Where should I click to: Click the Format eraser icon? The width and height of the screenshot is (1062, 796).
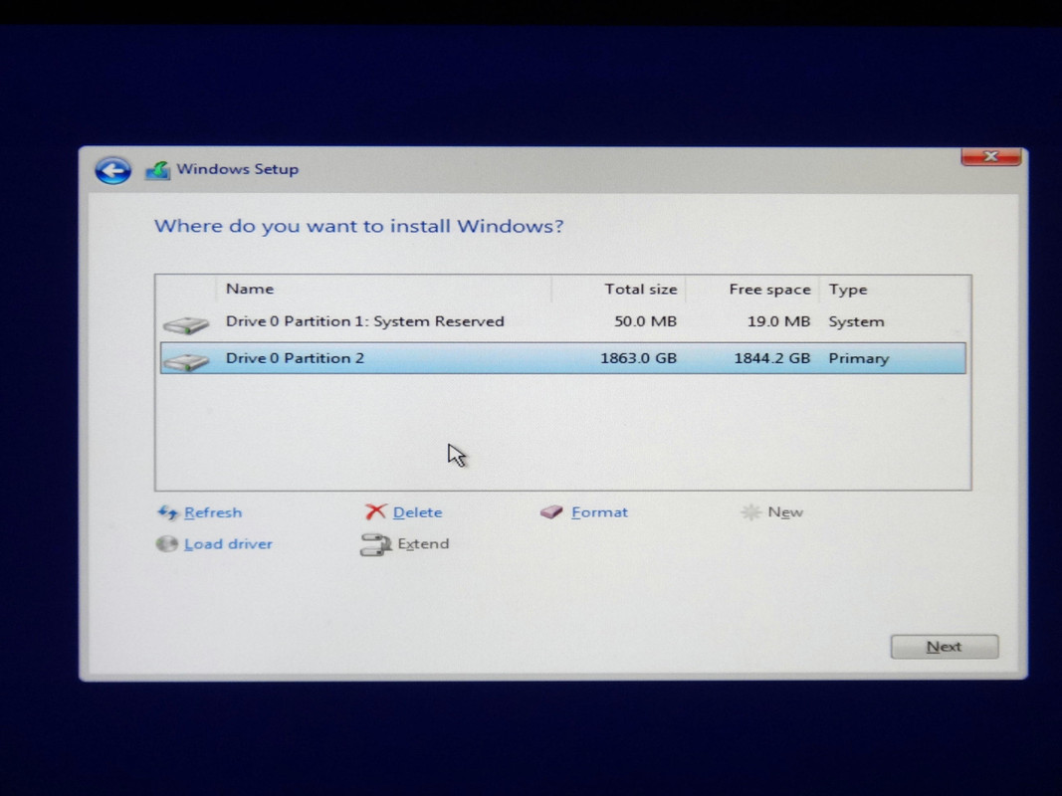[x=552, y=511]
